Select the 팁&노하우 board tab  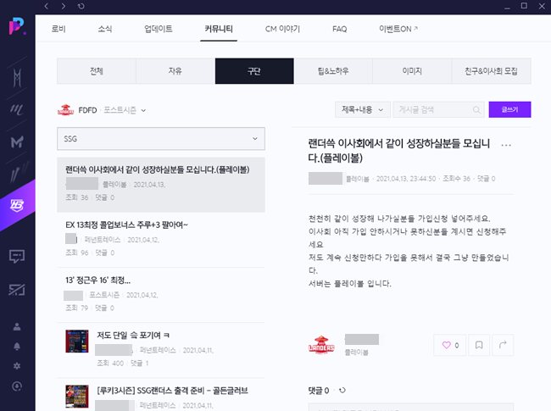pos(333,71)
